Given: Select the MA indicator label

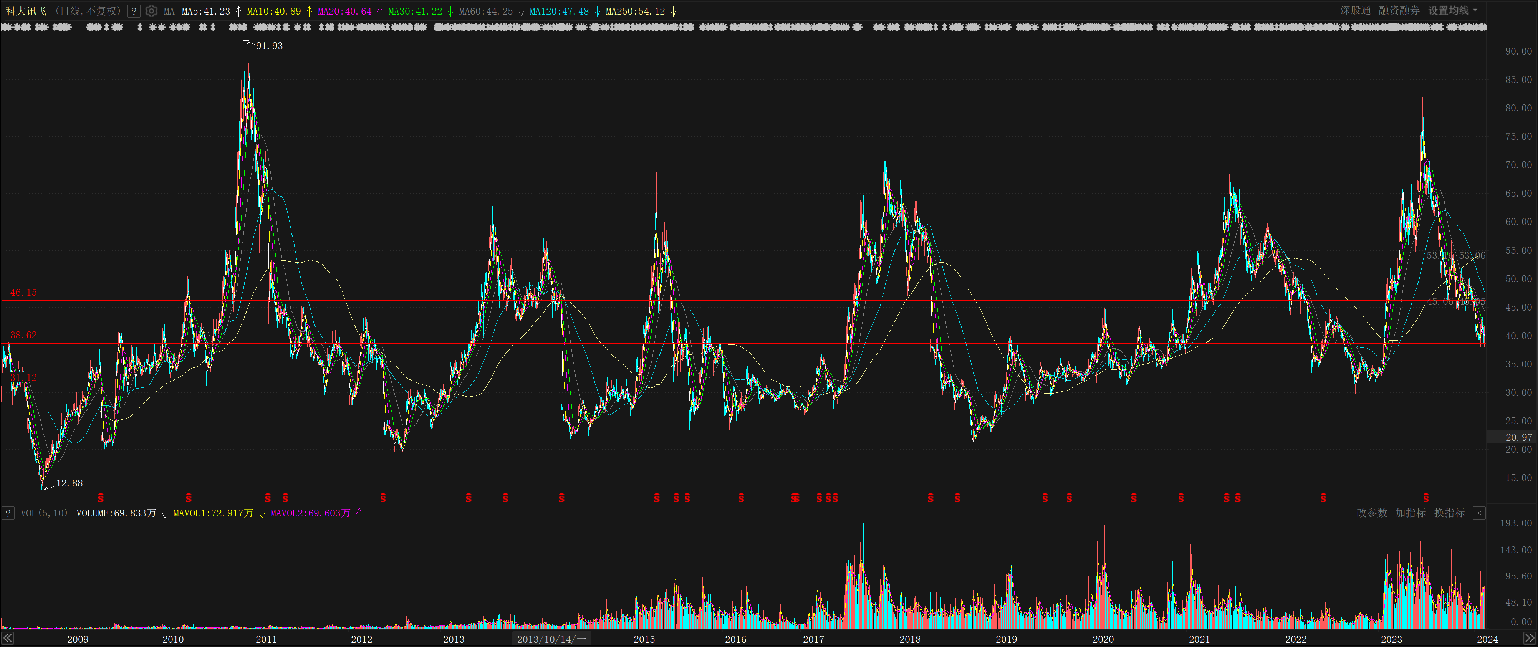Looking at the screenshot, I should tap(169, 12).
